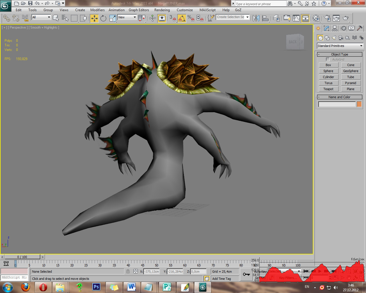Select the Rotate tool in the toolbar
Image resolution: width=366 pixels, height=293 pixels.
click(103, 19)
